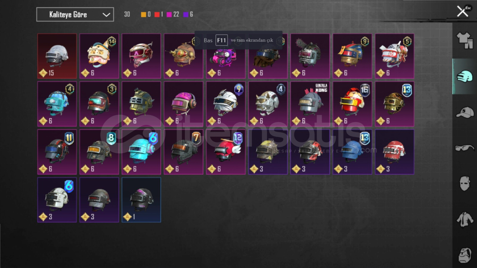Open the face mask category icon
The height and width of the screenshot is (268, 477).
464,183
